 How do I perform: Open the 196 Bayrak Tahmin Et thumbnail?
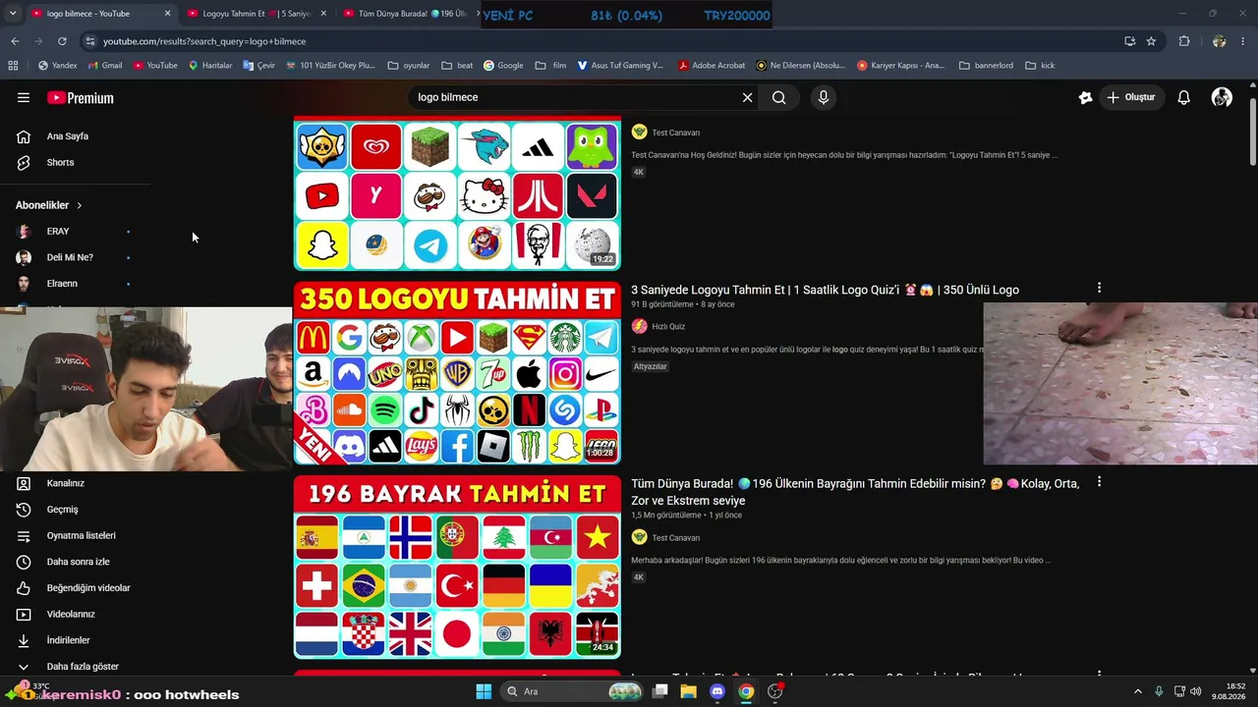(457, 567)
